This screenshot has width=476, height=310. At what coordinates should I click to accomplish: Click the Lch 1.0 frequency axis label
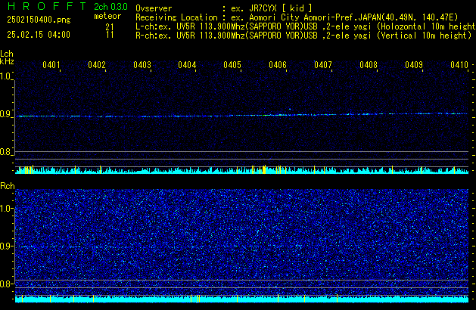click(x=5, y=76)
